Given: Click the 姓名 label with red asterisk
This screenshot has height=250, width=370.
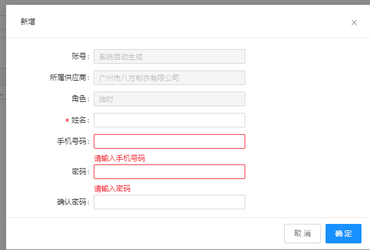Looking at the screenshot, I should (77, 120).
